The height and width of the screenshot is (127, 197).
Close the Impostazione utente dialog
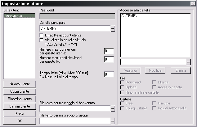(x=193, y=3)
